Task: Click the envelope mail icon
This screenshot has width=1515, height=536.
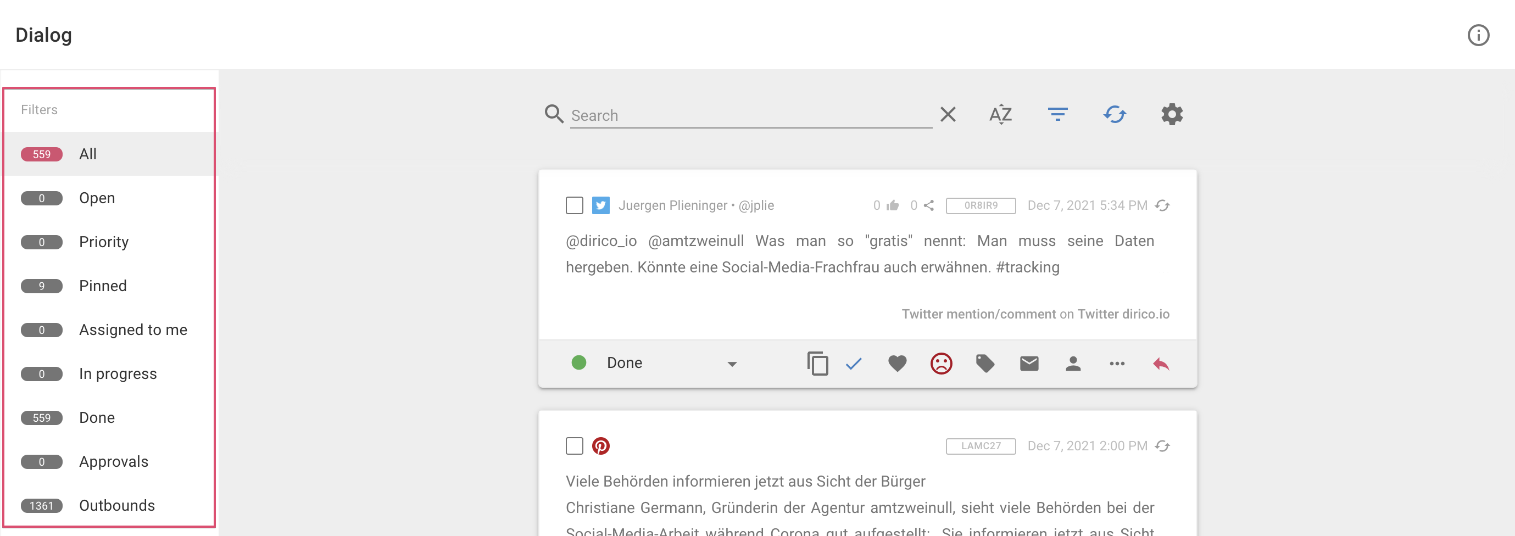Action: pos(1029,364)
